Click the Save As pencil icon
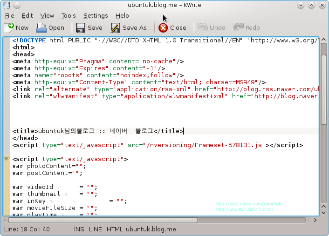This screenshot has height=236, width=329. 115,27
